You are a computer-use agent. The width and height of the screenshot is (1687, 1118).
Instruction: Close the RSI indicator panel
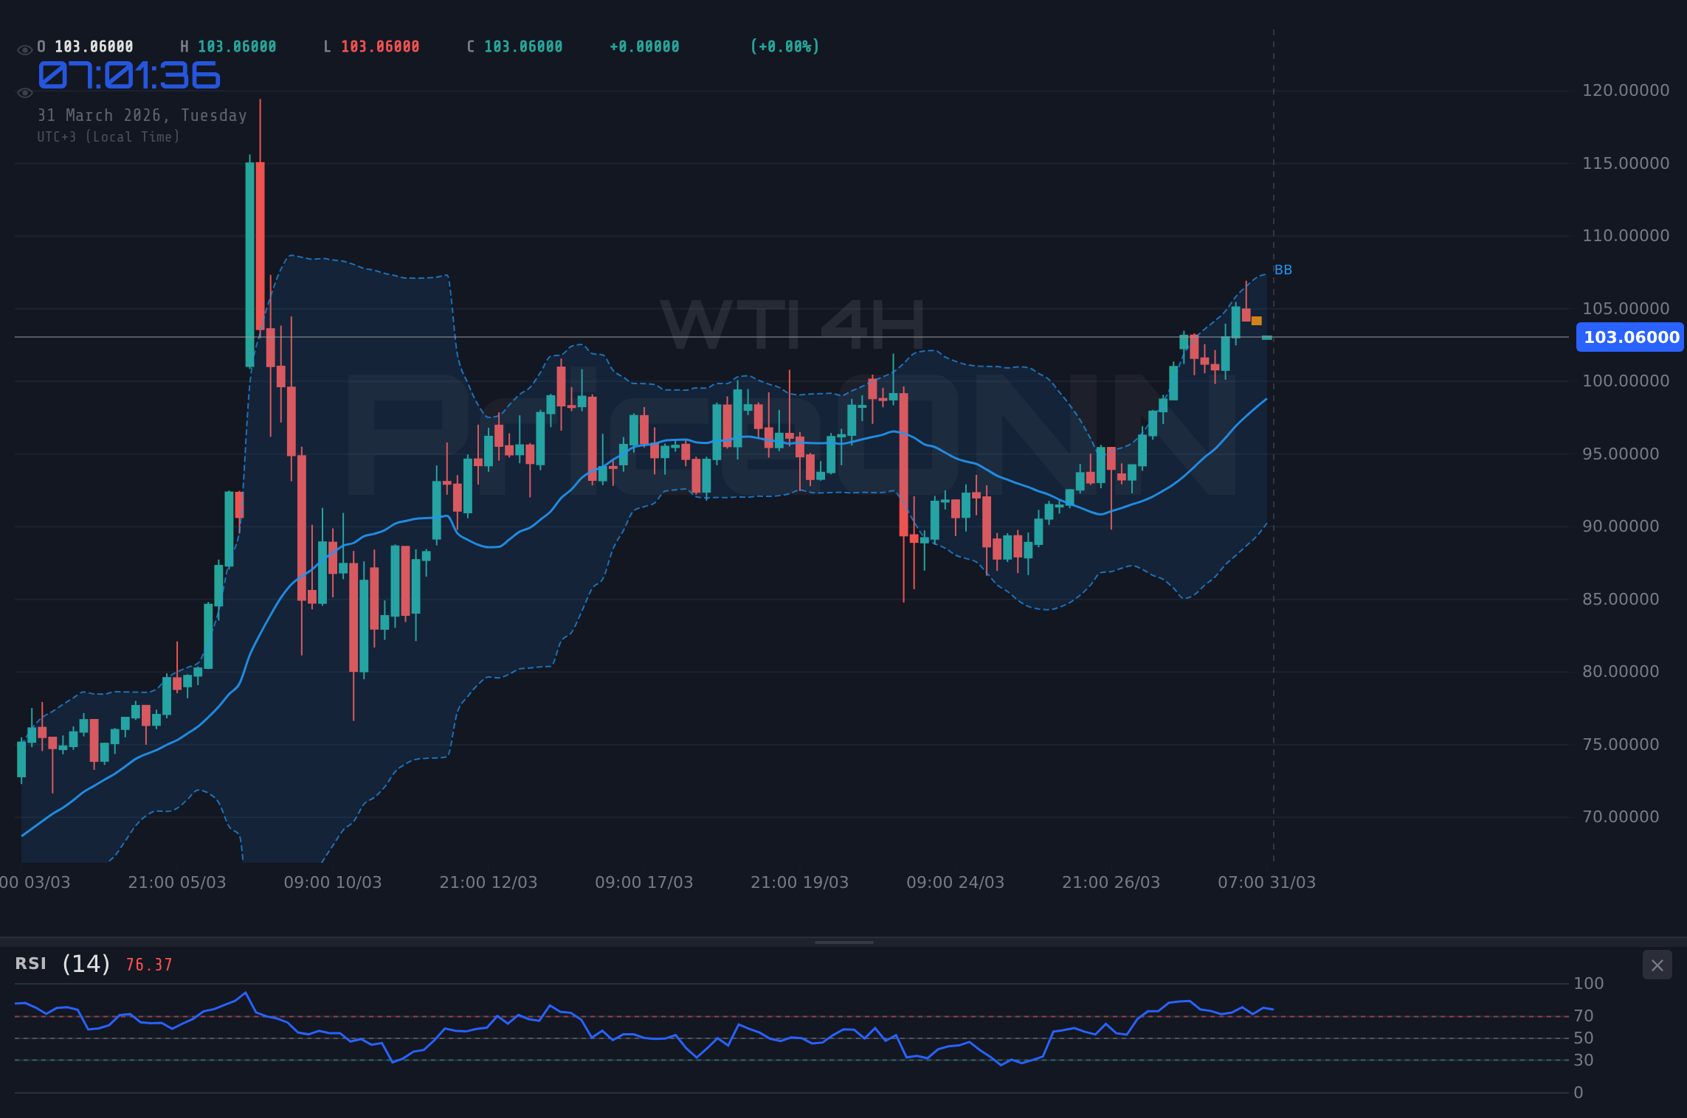click(x=1657, y=965)
